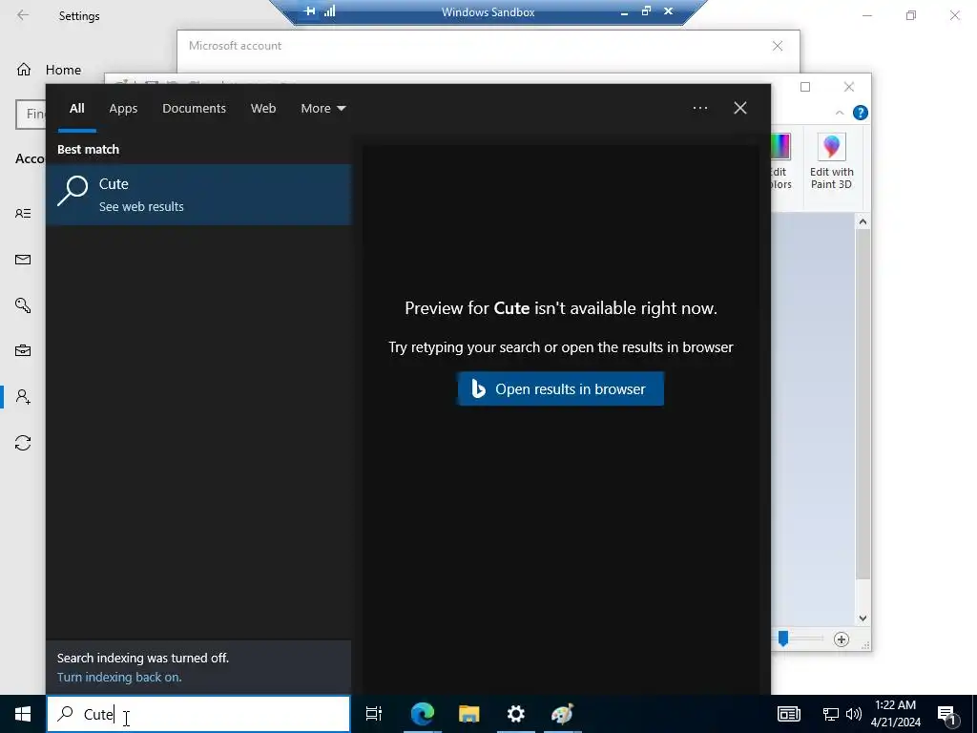Open Email & accounts icon in Settings sidebar
Image resolution: width=977 pixels, height=733 pixels.
[23, 260]
